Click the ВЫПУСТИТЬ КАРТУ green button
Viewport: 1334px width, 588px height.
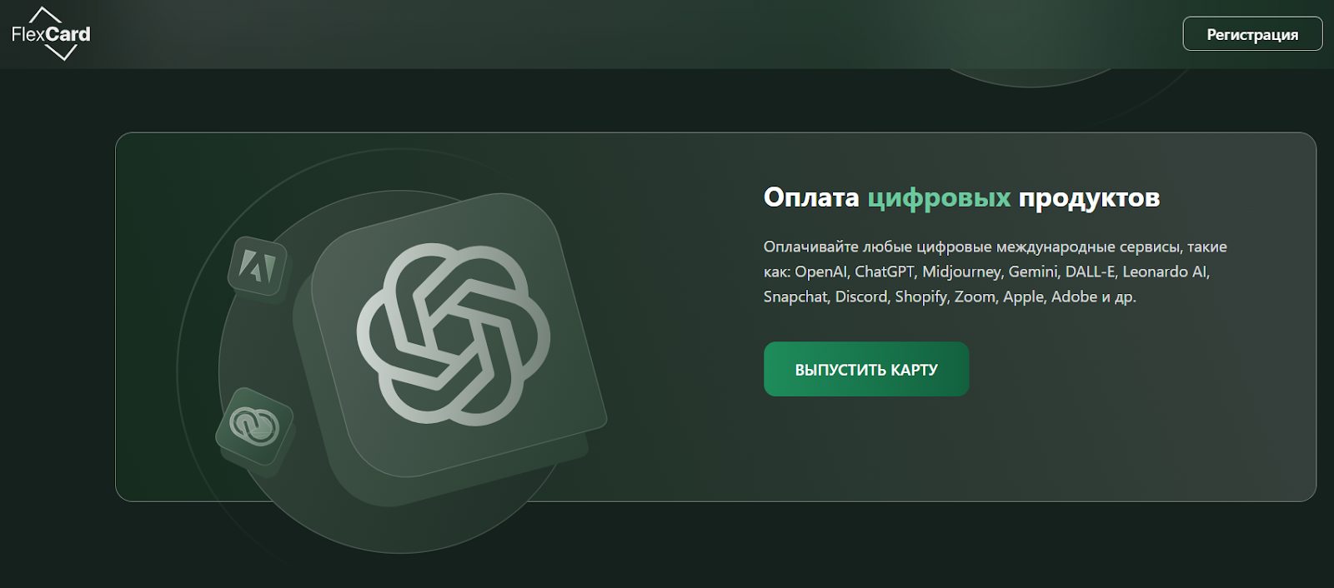click(x=866, y=369)
